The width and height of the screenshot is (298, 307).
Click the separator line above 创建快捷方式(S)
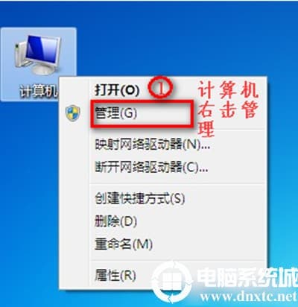[x=178, y=184]
